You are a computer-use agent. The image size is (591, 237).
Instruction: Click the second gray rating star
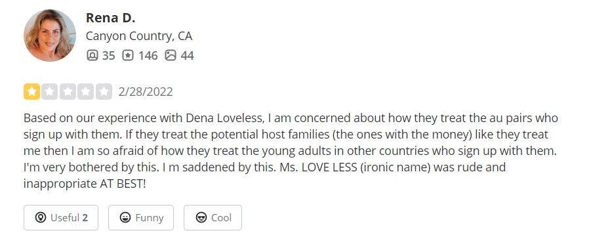(50, 92)
